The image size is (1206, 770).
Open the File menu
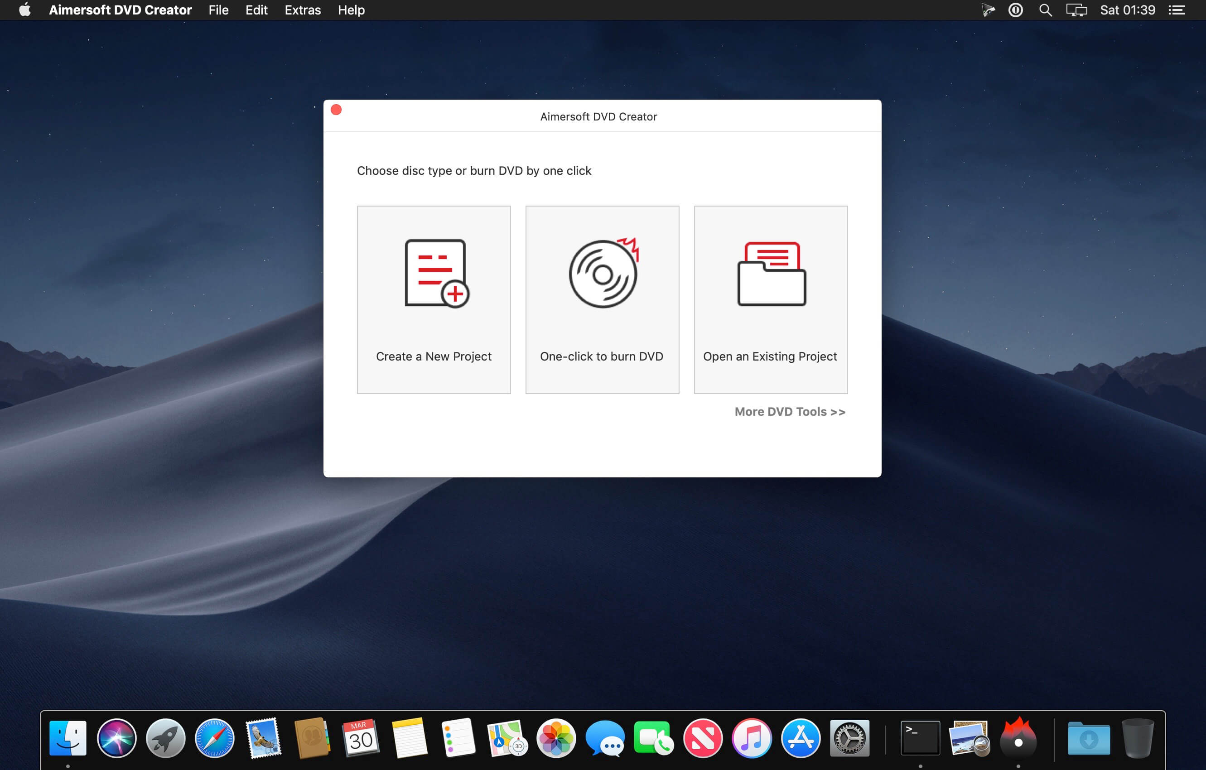pos(218,10)
